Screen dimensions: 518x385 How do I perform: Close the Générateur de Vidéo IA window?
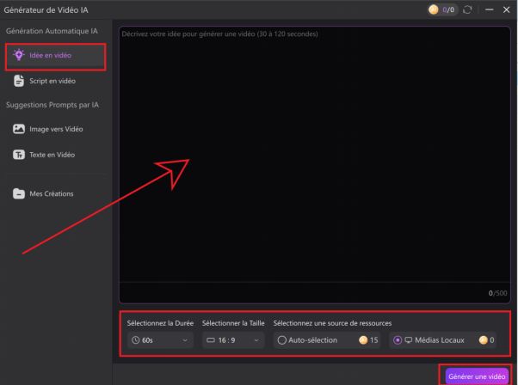[506, 9]
